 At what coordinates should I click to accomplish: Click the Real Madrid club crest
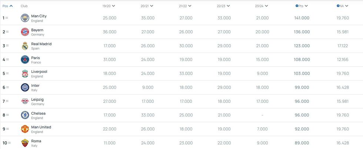click(x=25, y=46)
